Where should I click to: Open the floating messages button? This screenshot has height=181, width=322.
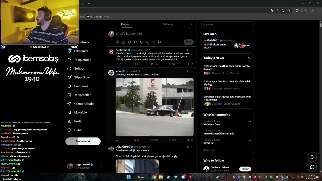click(312, 167)
